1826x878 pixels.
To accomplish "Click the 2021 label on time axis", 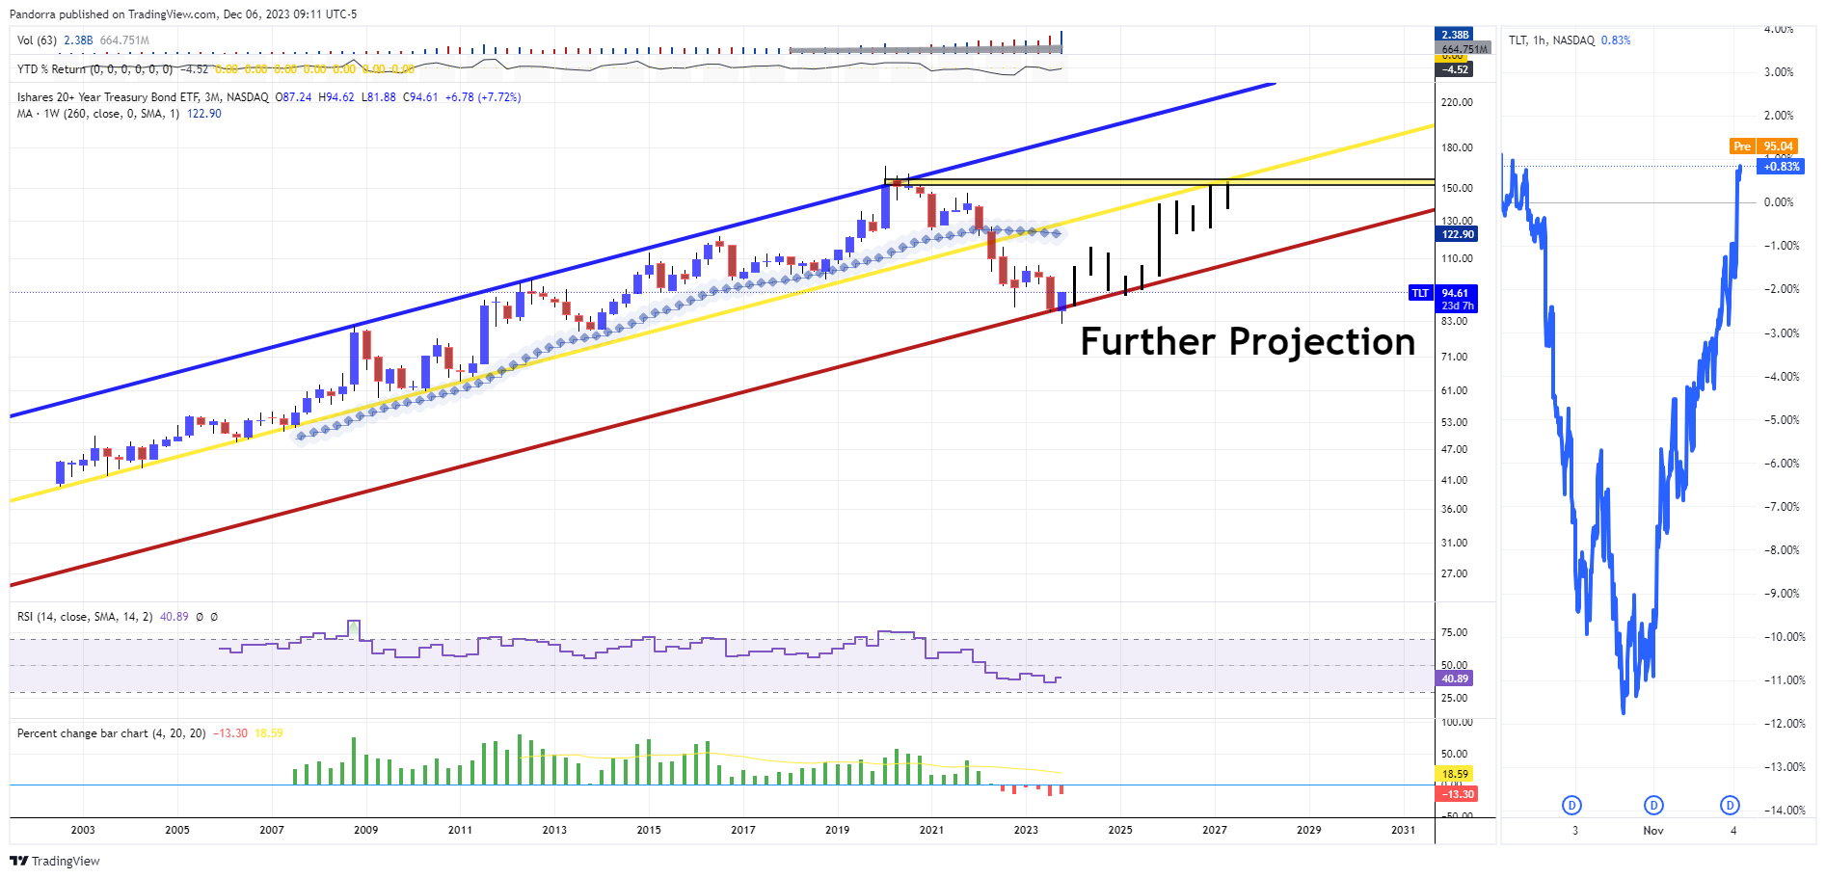I will [x=931, y=830].
